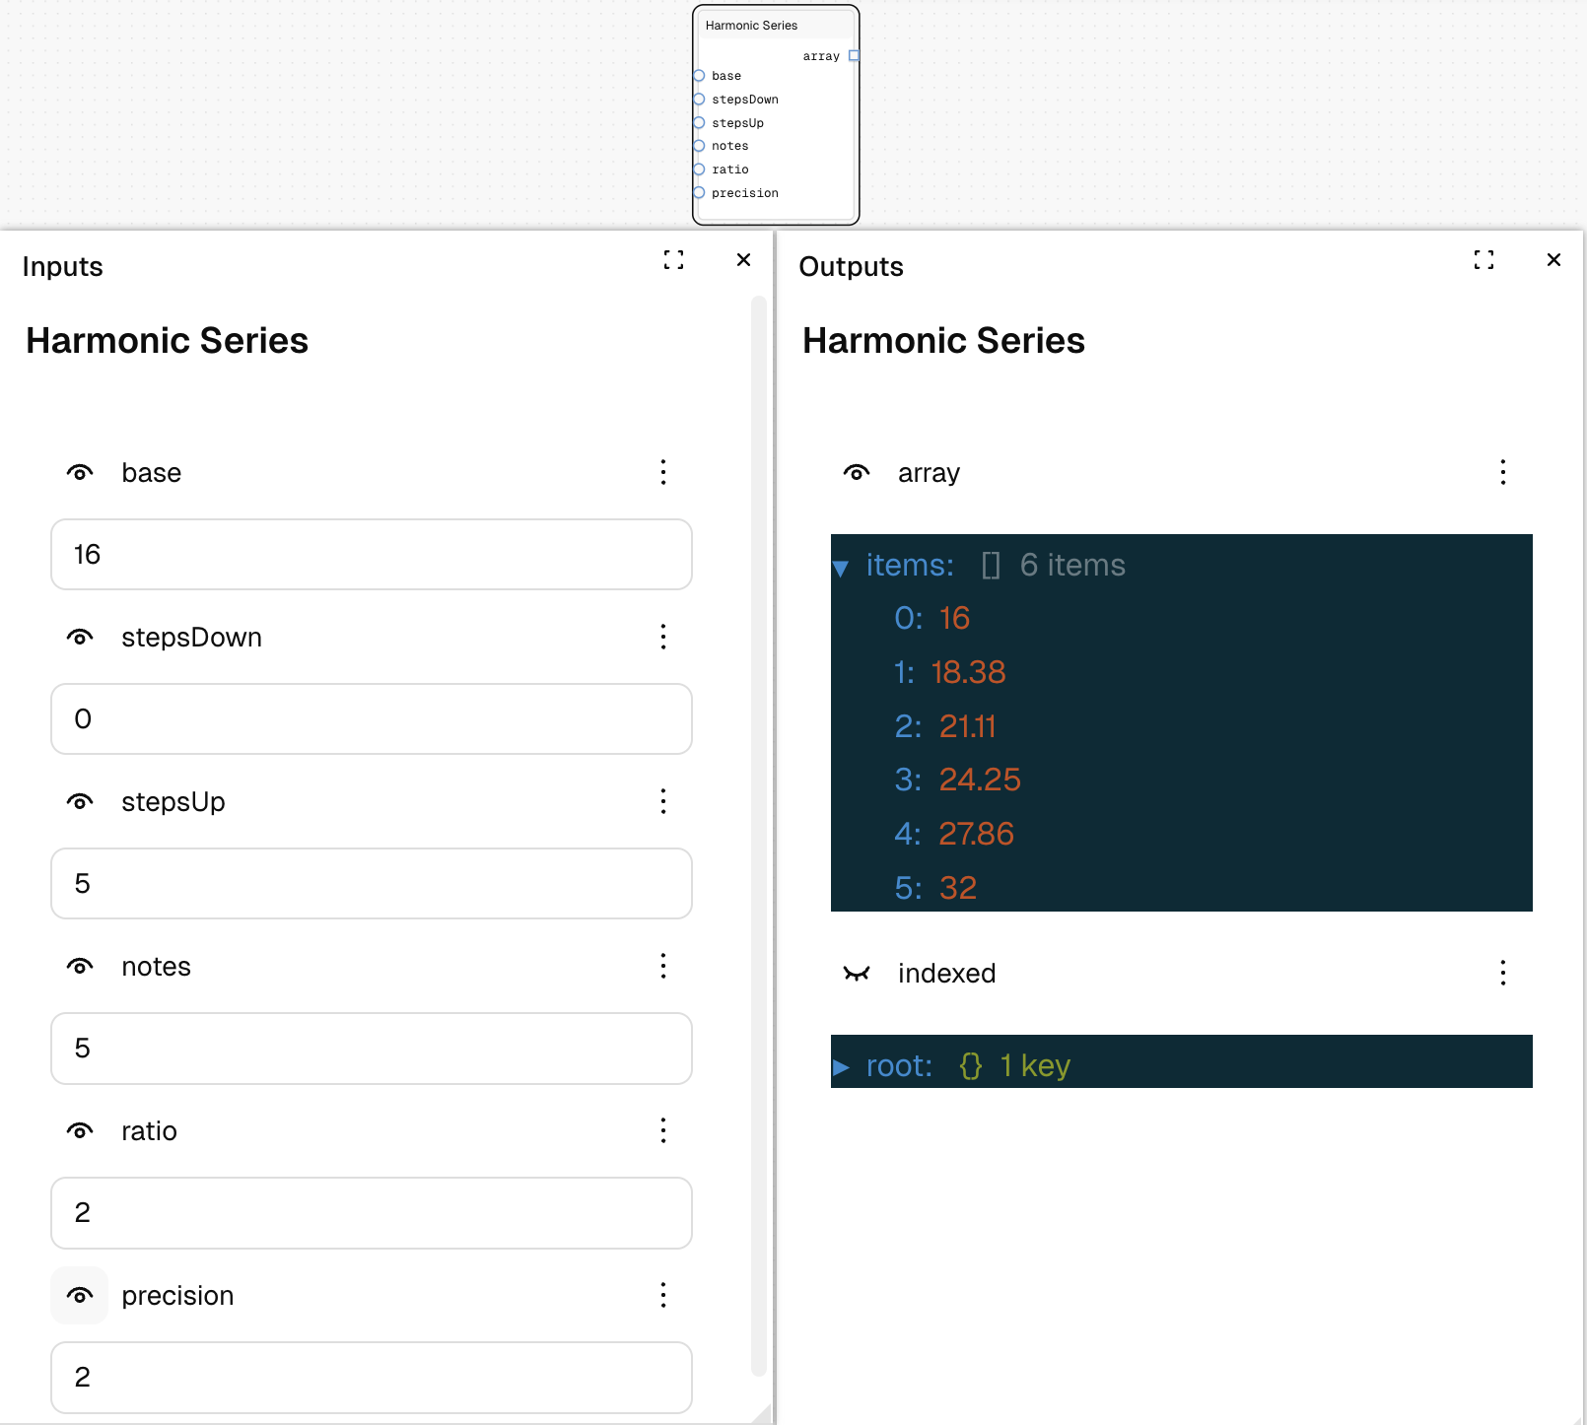This screenshot has width=1587, height=1425.
Task: Open more options for notes
Action: click(x=663, y=967)
